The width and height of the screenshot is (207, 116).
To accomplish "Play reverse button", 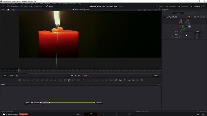I will coord(75,76).
